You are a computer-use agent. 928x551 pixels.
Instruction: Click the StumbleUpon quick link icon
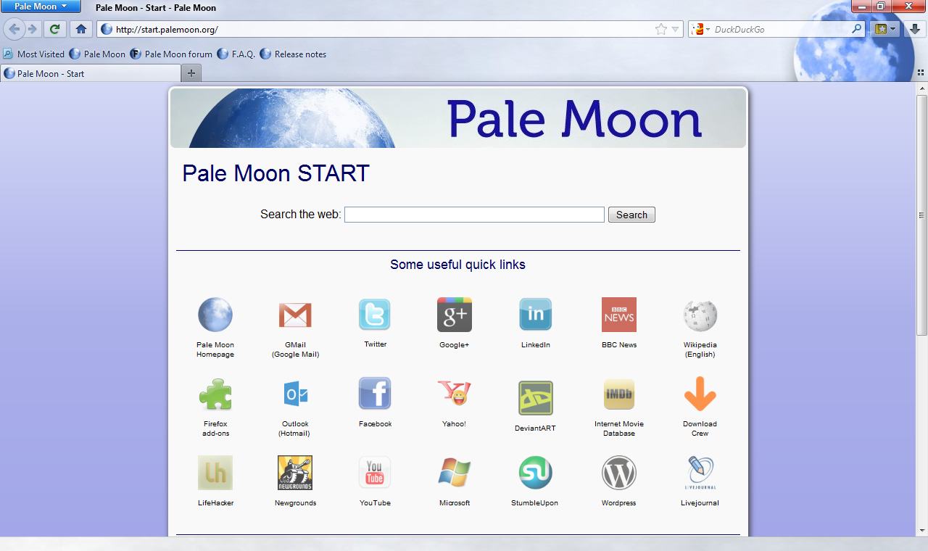tap(535, 473)
